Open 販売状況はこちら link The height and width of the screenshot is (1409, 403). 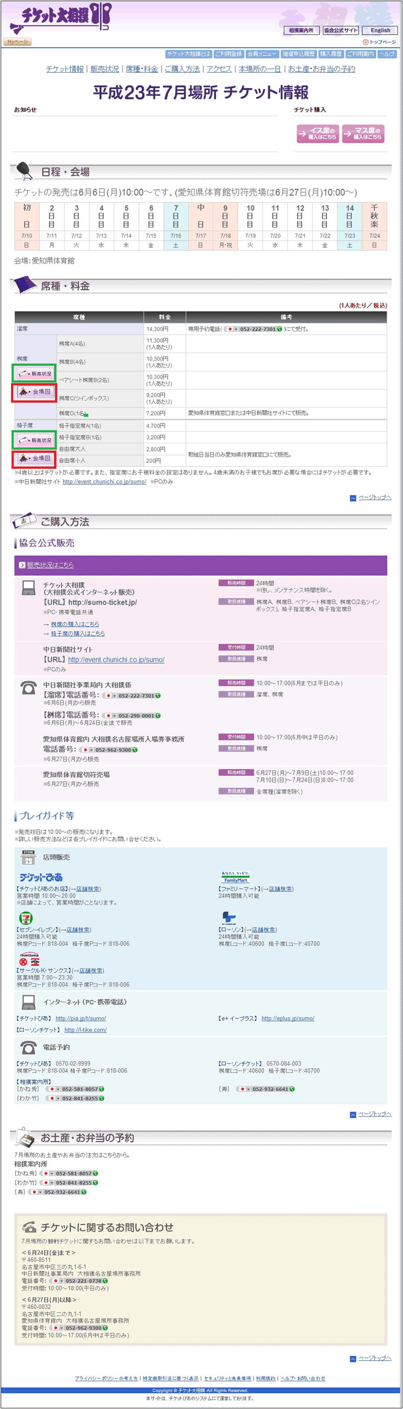point(50,565)
